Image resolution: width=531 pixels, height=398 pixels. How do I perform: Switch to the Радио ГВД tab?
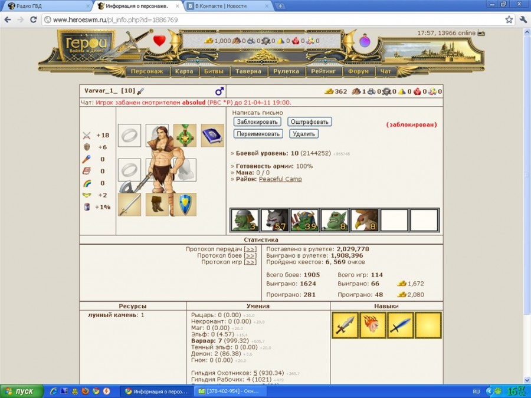[47, 6]
